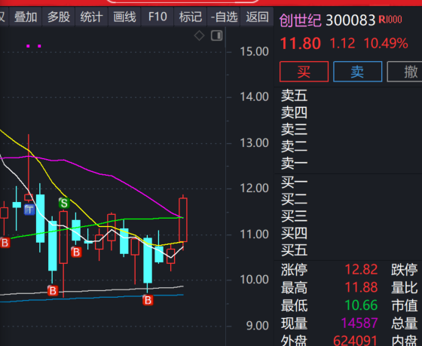Click the B marker beneath rightmost cyan candle
Viewport: 422px width, 346px height.
point(148,300)
